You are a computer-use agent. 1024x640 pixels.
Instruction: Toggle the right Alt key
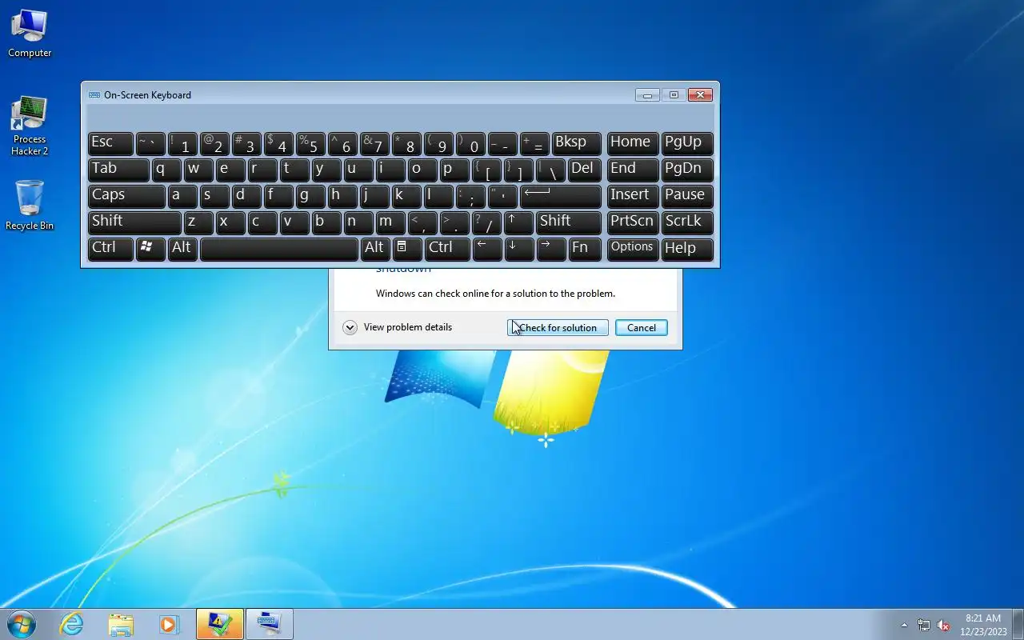tap(374, 249)
